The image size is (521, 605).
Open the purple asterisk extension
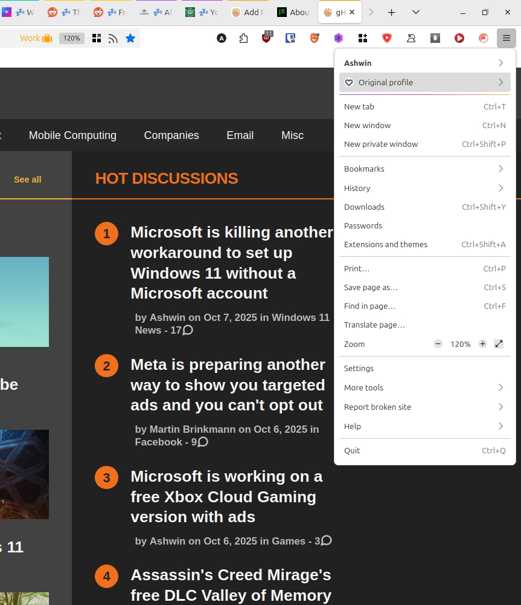point(339,37)
